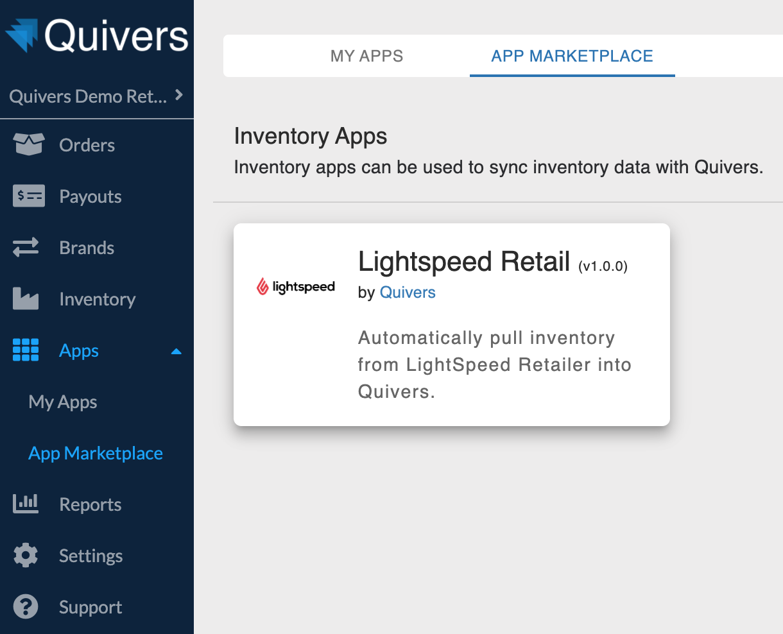Follow the Quivers author link on the card
Screen dimensions: 783x634
click(408, 293)
